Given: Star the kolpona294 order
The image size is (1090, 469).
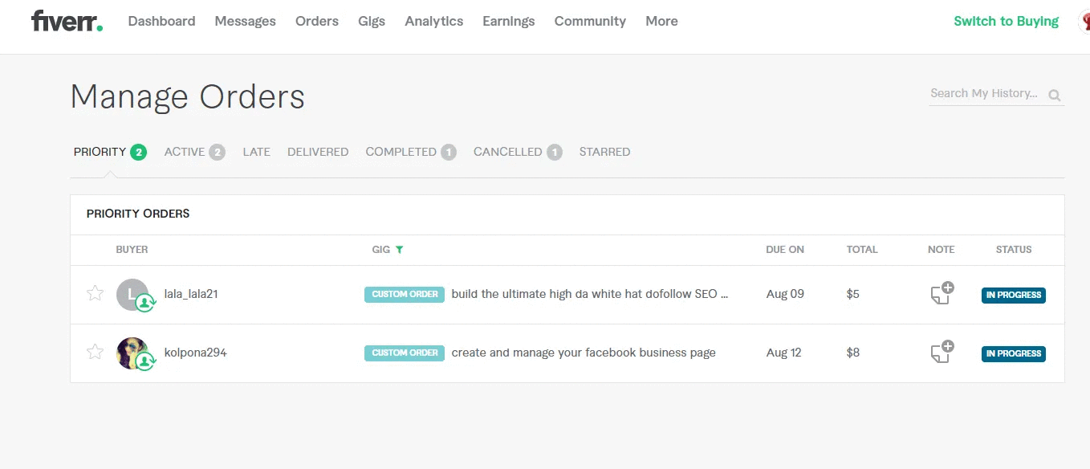Looking at the screenshot, I should (x=95, y=353).
